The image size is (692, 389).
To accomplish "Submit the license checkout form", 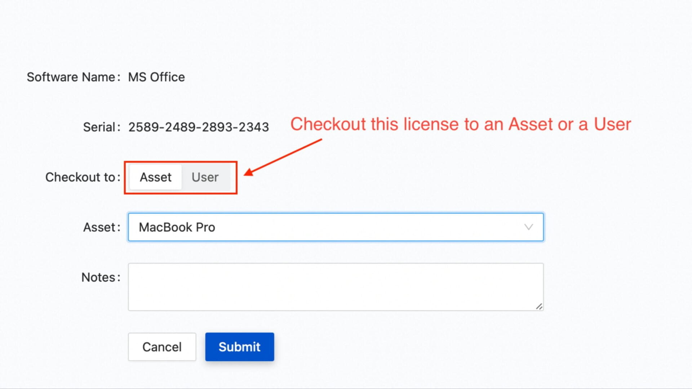I will pyautogui.click(x=240, y=347).
